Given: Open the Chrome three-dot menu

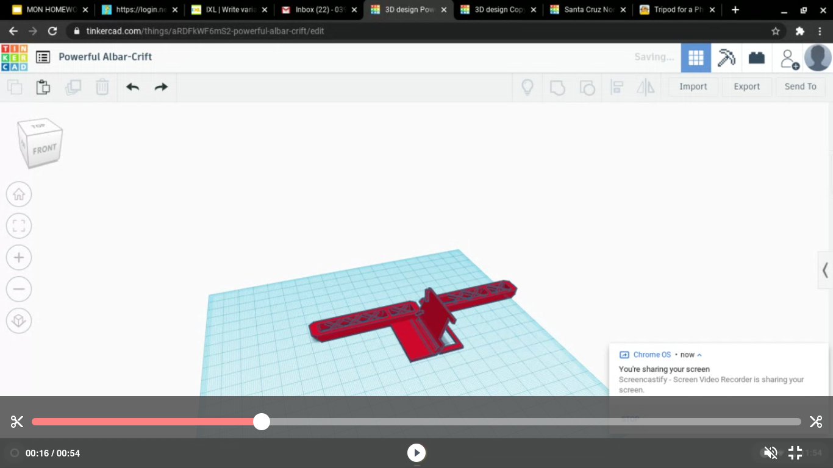Looking at the screenshot, I should [x=820, y=31].
